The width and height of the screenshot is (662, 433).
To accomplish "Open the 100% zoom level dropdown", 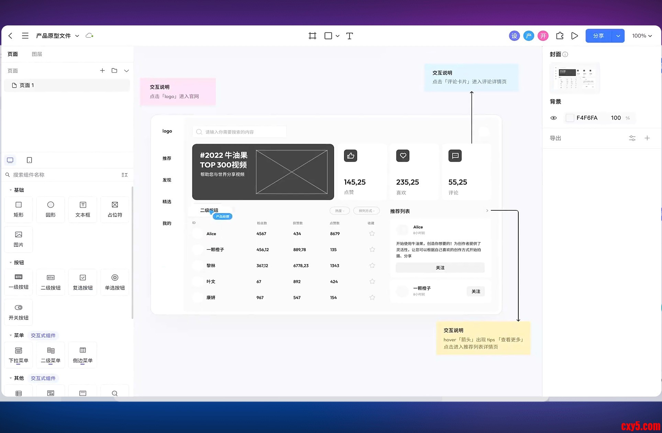I will point(642,36).
